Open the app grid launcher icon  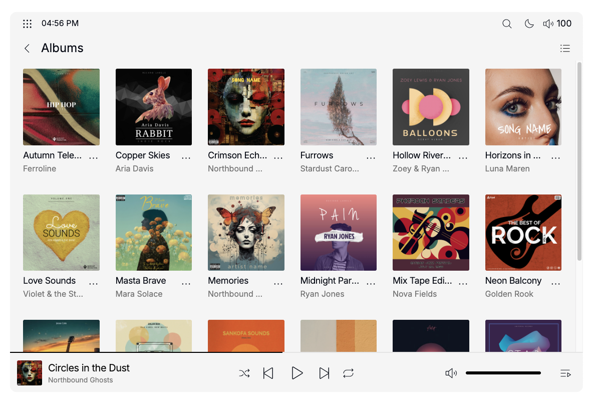coord(28,24)
